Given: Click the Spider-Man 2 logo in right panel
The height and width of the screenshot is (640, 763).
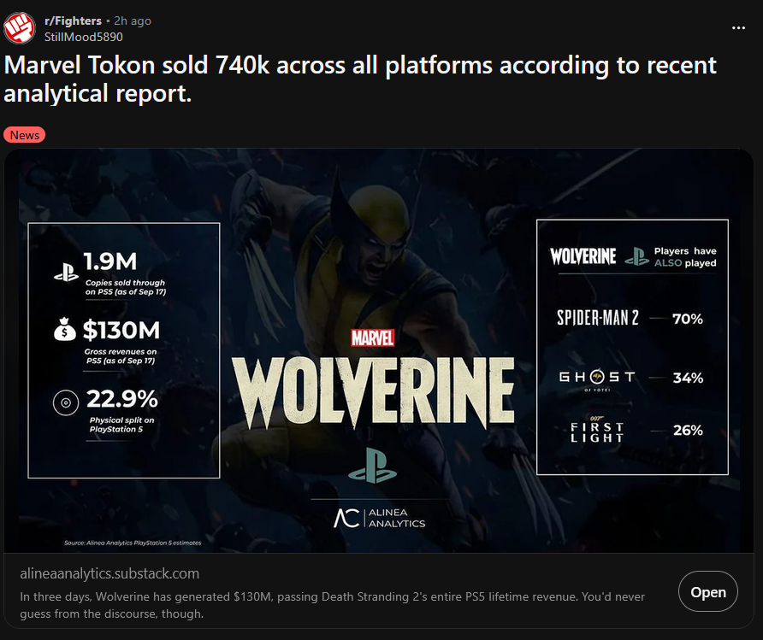Looking at the screenshot, I should click(x=598, y=318).
